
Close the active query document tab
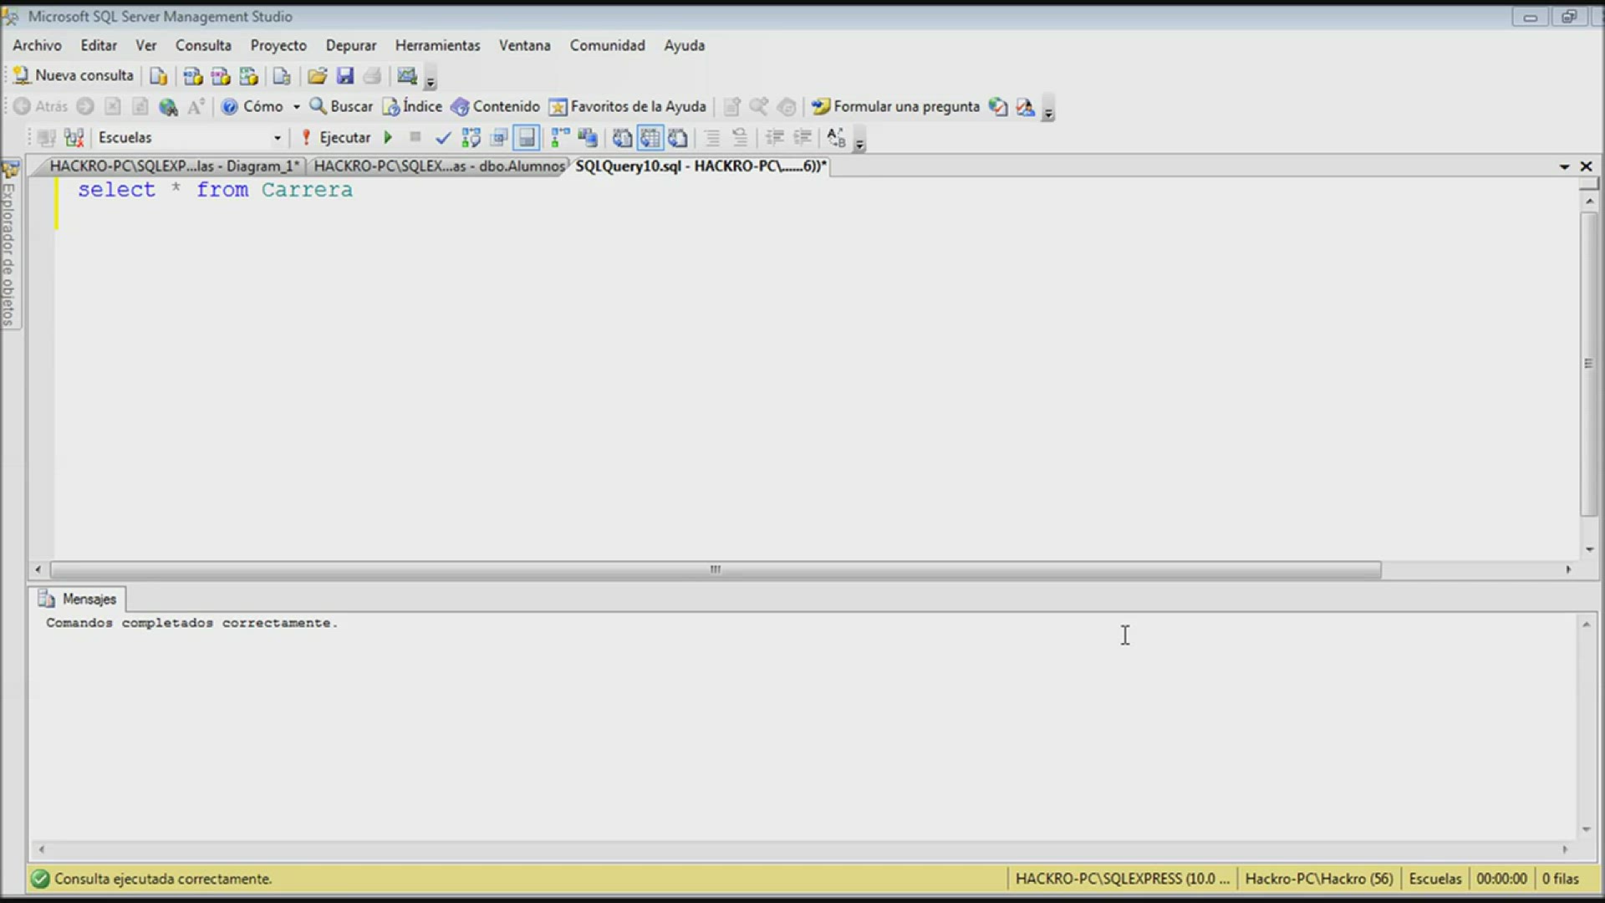[1586, 166]
